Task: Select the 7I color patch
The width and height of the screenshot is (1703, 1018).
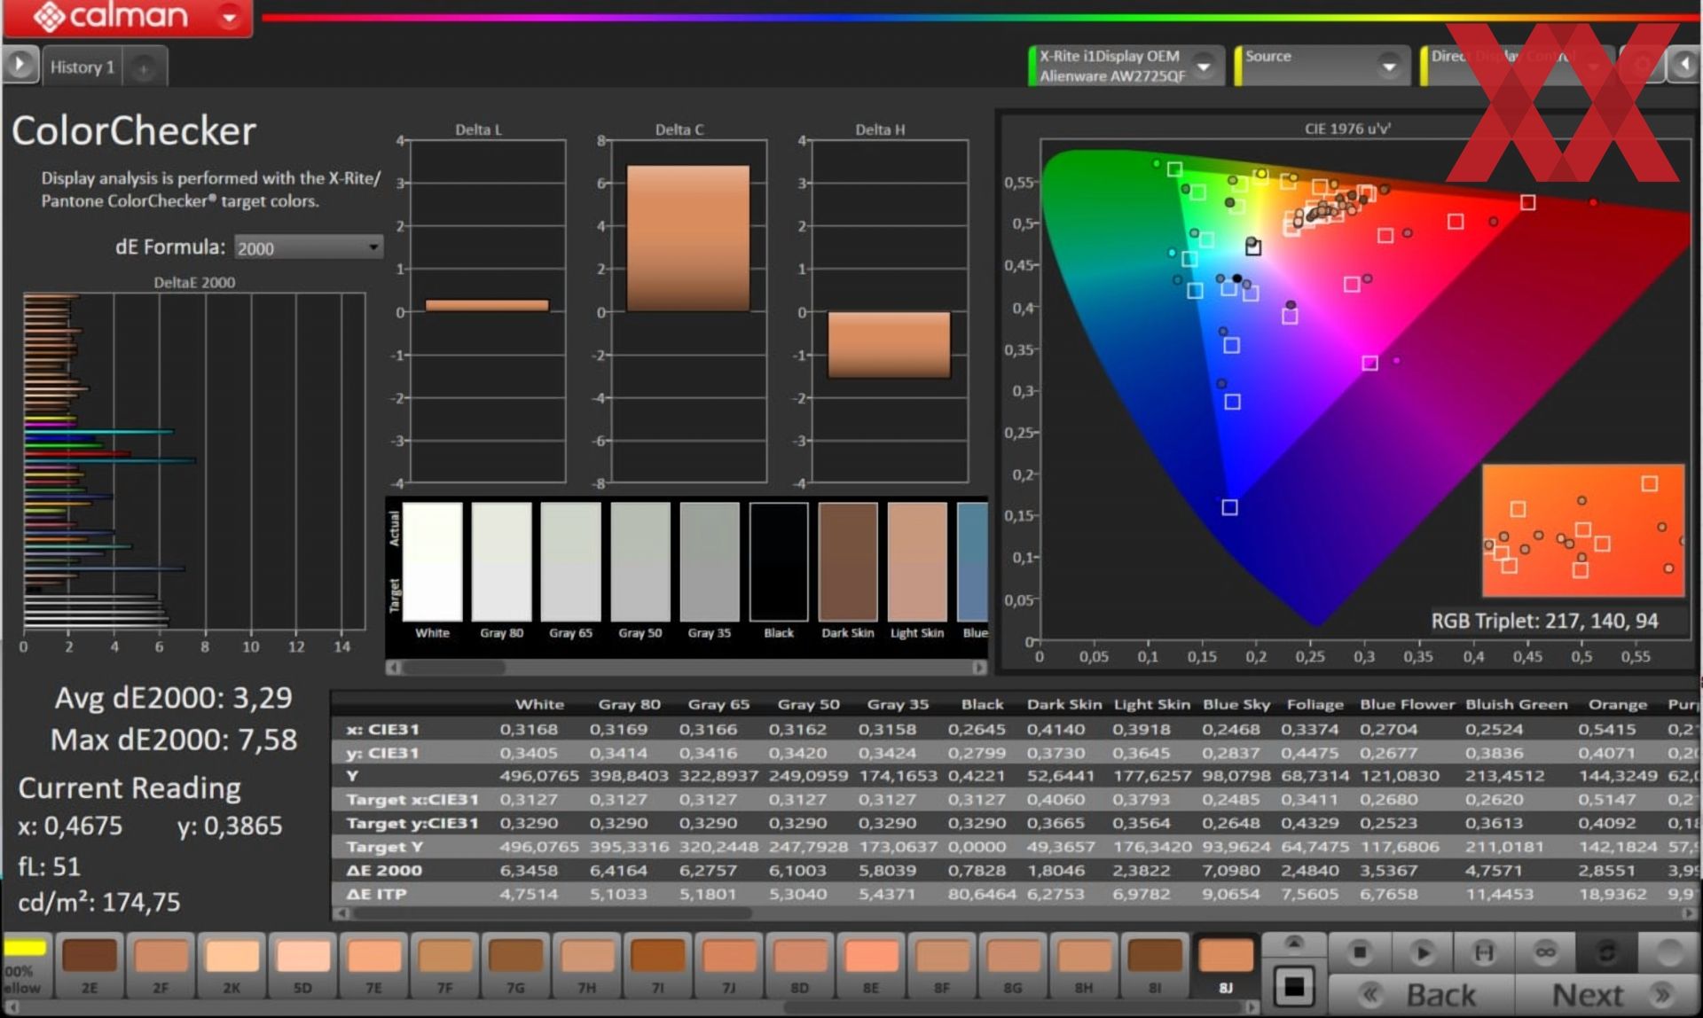Action: (657, 966)
